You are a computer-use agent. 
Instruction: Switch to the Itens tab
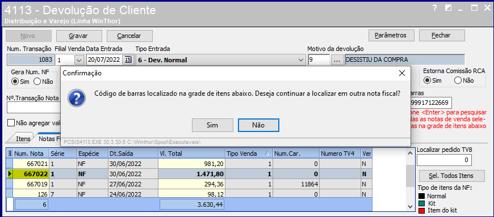click(23, 139)
